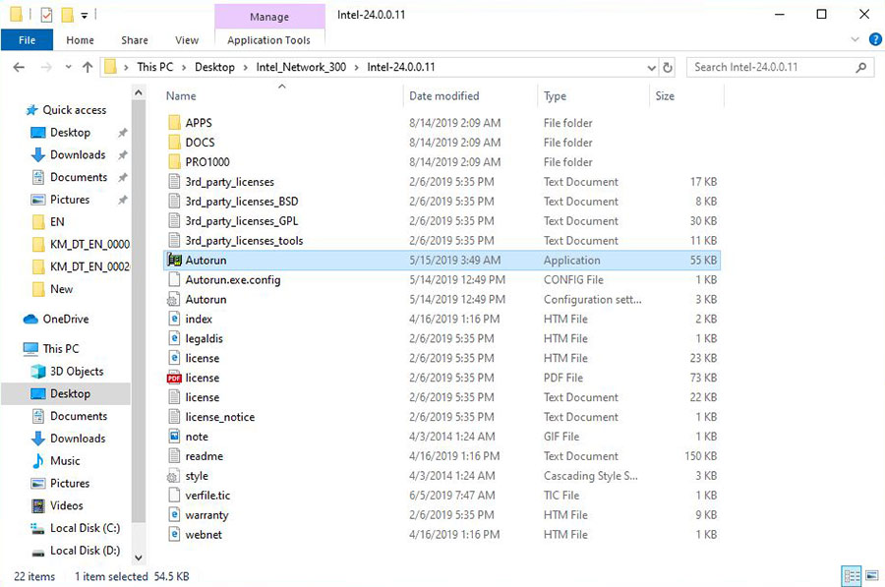Image resolution: width=885 pixels, height=587 pixels.
Task: Open the Application Tools tab
Action: pyautogui.click(x=269, y=40)
